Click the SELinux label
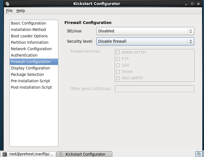The height and width of the screenshot is (157, 204). [75, 31]
